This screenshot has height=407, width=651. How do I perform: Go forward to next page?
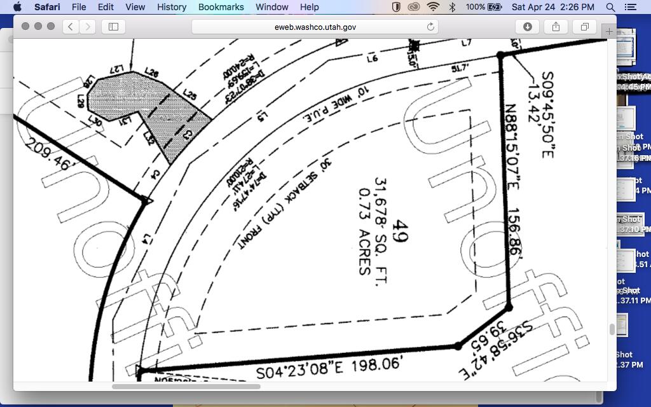pyautogui.click(x=88, y=27)
